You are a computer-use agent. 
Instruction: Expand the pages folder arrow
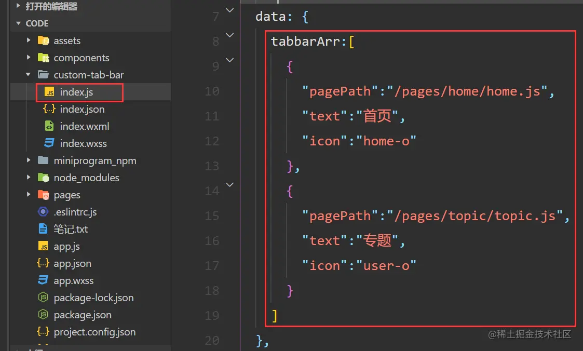(x=29, y=195)
